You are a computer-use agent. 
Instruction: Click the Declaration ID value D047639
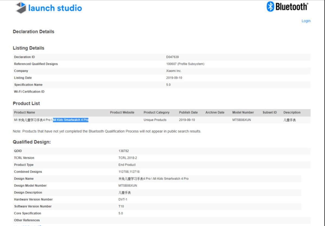172,57
